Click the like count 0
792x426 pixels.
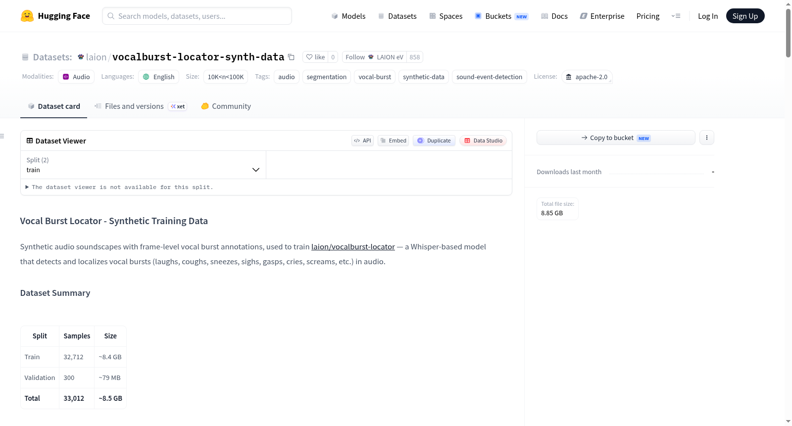point(333,57)
